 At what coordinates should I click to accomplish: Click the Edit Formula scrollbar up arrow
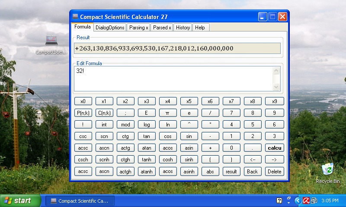coord(276,71)
